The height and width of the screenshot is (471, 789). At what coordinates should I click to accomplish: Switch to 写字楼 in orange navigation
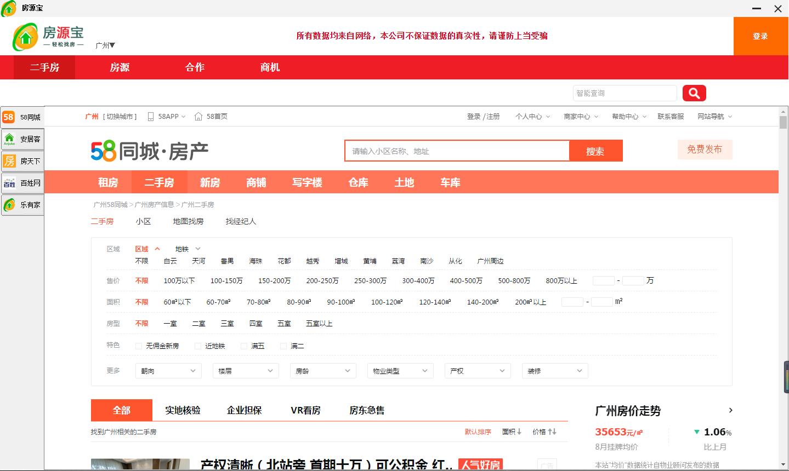(307, 182)
